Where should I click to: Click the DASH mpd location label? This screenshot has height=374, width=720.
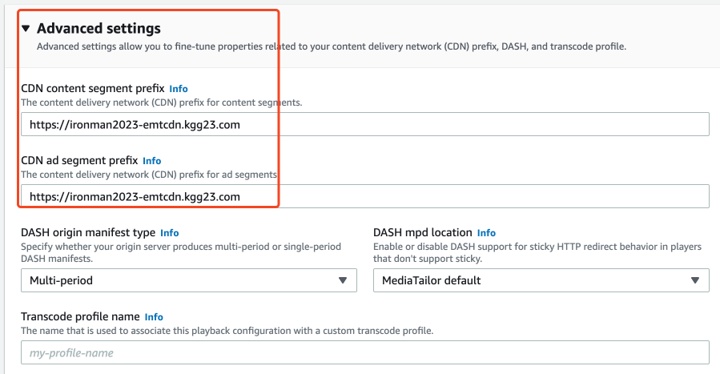point(422,232)
